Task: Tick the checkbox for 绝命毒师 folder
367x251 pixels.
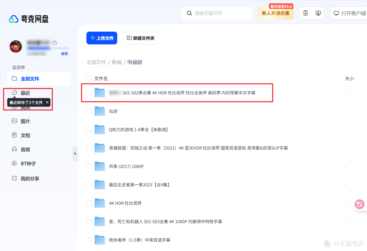Action: (x=89, y=240)
